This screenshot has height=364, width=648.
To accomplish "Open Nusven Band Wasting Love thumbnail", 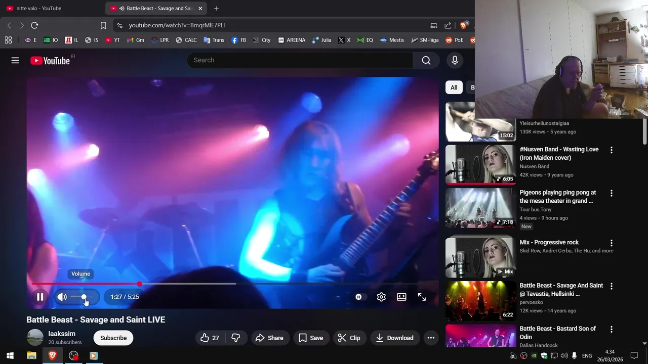I will 480,164.
